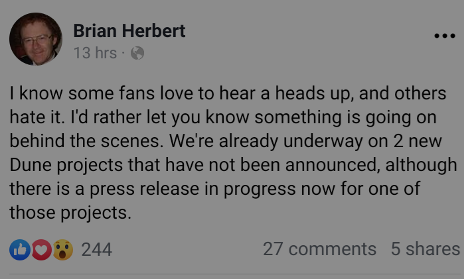Viewport: 464px width, 279px height.
Task: Open the 27 comments link
Action: pos(319,249)
